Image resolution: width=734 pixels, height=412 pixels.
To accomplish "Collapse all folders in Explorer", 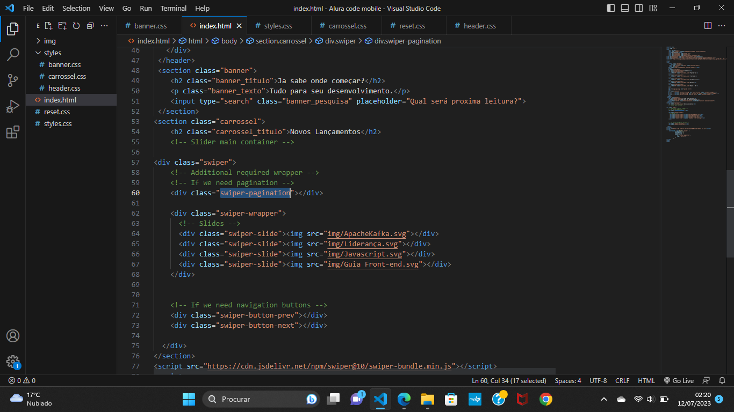I will click(90, 26).
